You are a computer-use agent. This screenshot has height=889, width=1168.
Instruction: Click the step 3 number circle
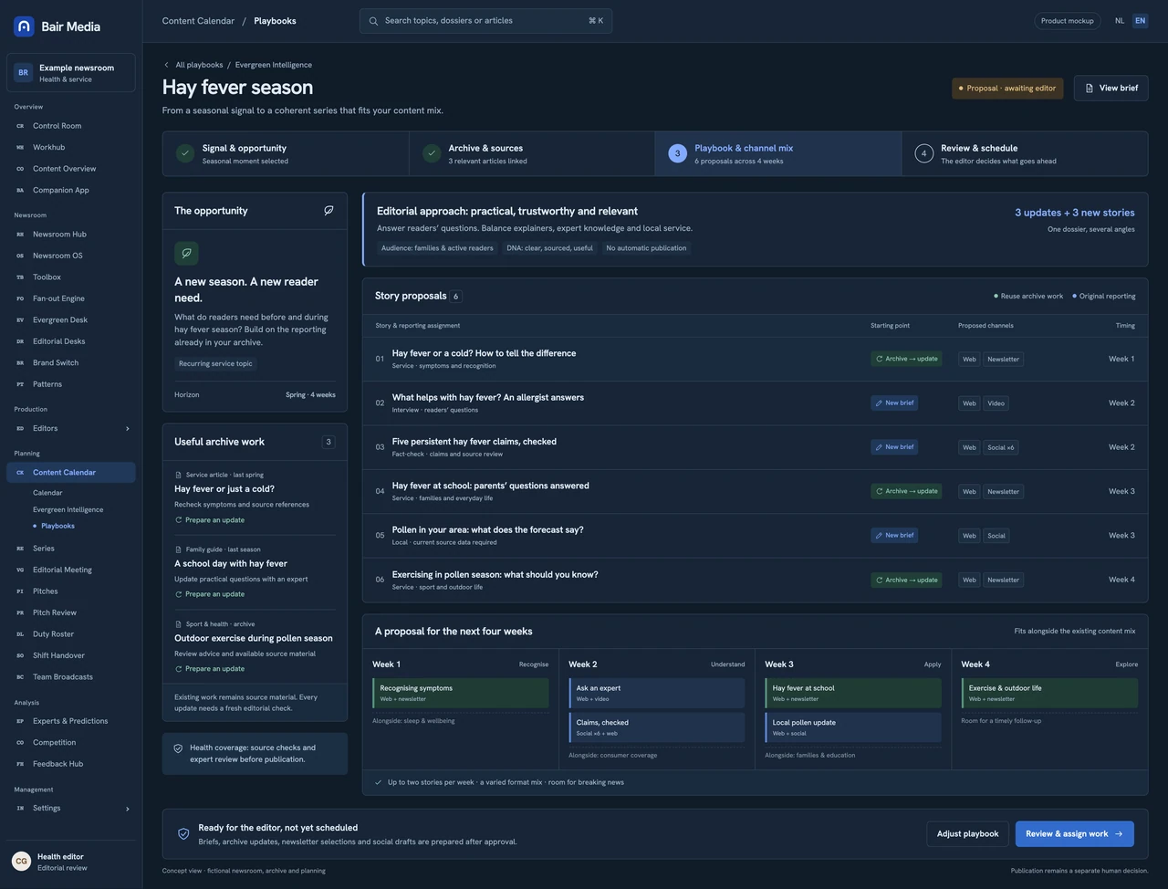click(677, 153)
